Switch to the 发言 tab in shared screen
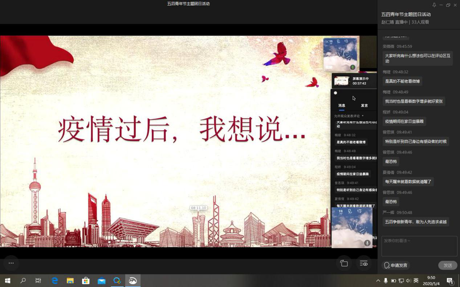 [x=364, y=105]
